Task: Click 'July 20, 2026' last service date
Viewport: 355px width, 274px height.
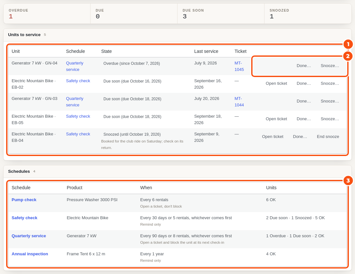Action: tap(207, 99)
